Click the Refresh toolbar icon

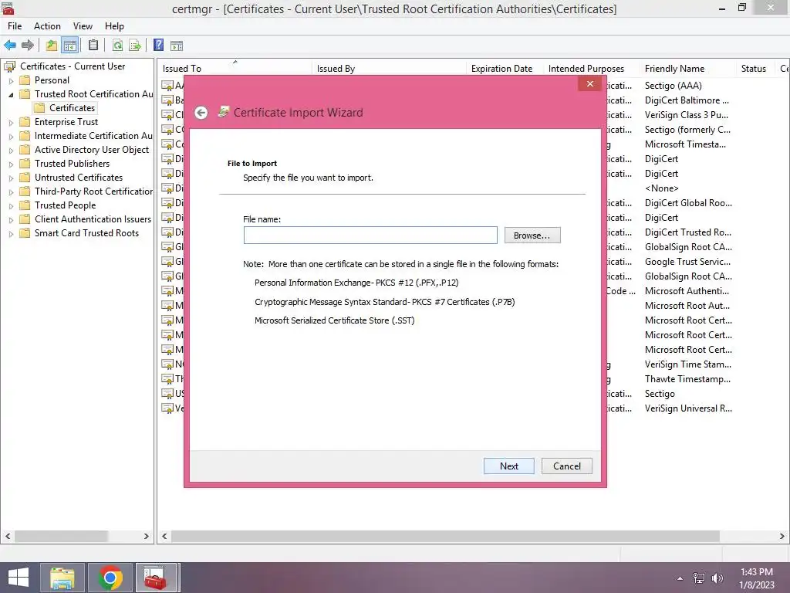point(117,46)
